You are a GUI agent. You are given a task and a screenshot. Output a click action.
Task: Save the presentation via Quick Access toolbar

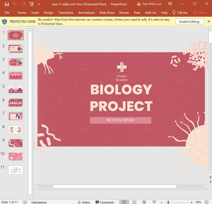[x=7, y=4]
